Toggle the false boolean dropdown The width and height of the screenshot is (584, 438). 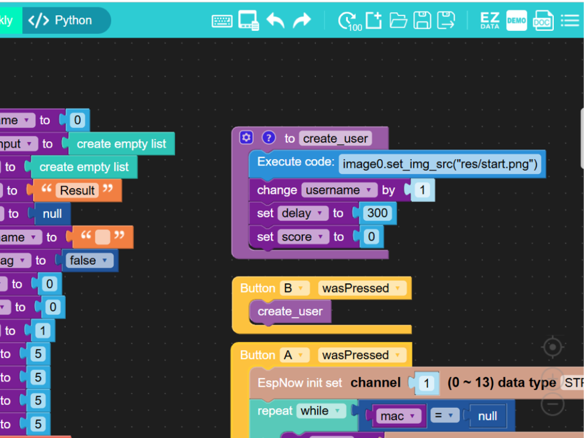[x=89, y=260]
